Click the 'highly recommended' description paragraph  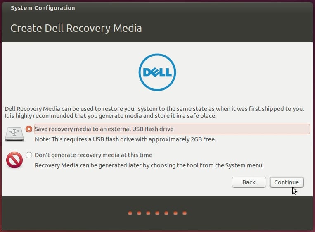tap(154, 112)
